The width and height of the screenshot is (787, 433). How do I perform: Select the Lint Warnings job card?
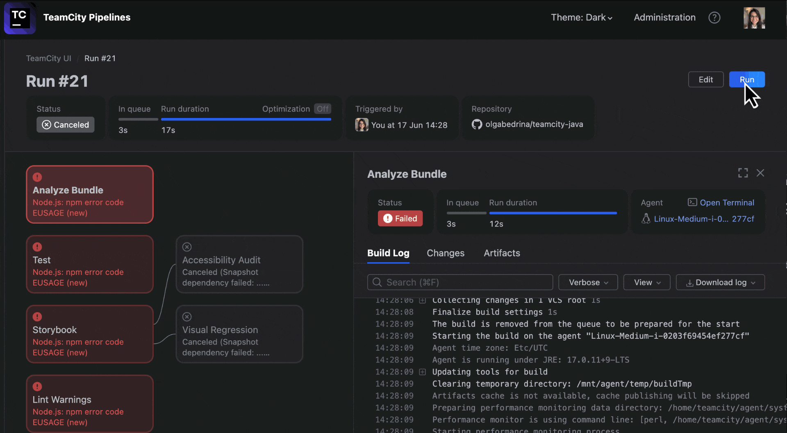pyautogui.click(x=90, y=404)
